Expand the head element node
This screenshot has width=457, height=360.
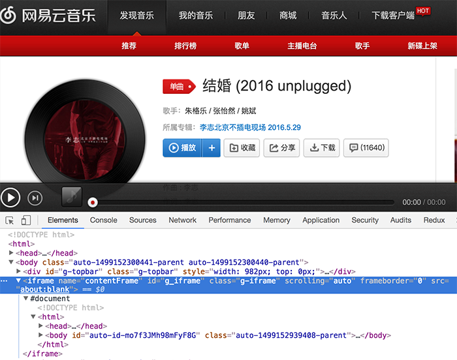(11, 253)
